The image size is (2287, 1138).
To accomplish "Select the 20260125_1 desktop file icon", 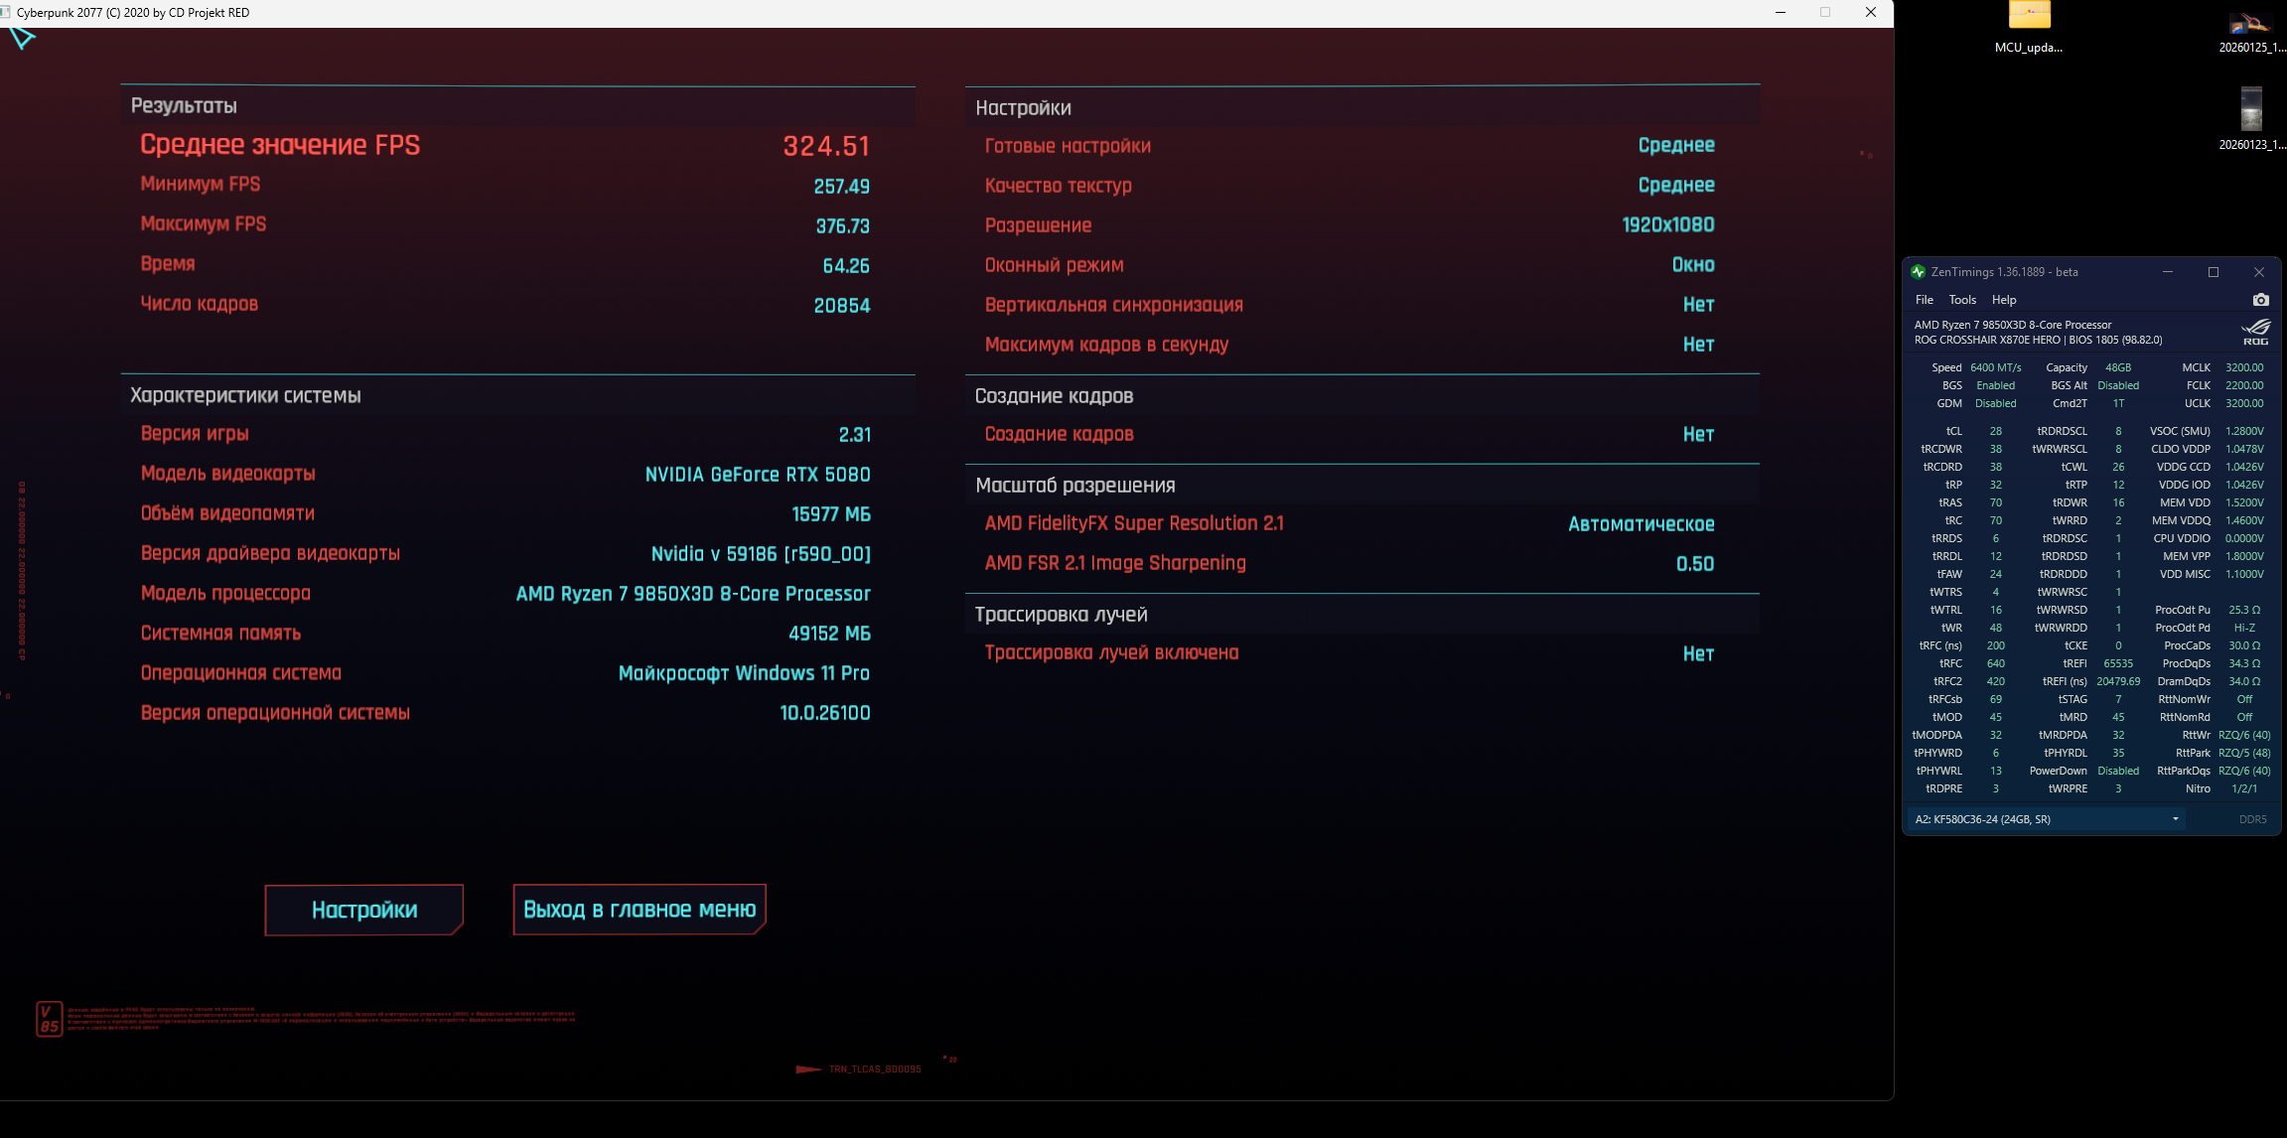I will point(2250,22).
